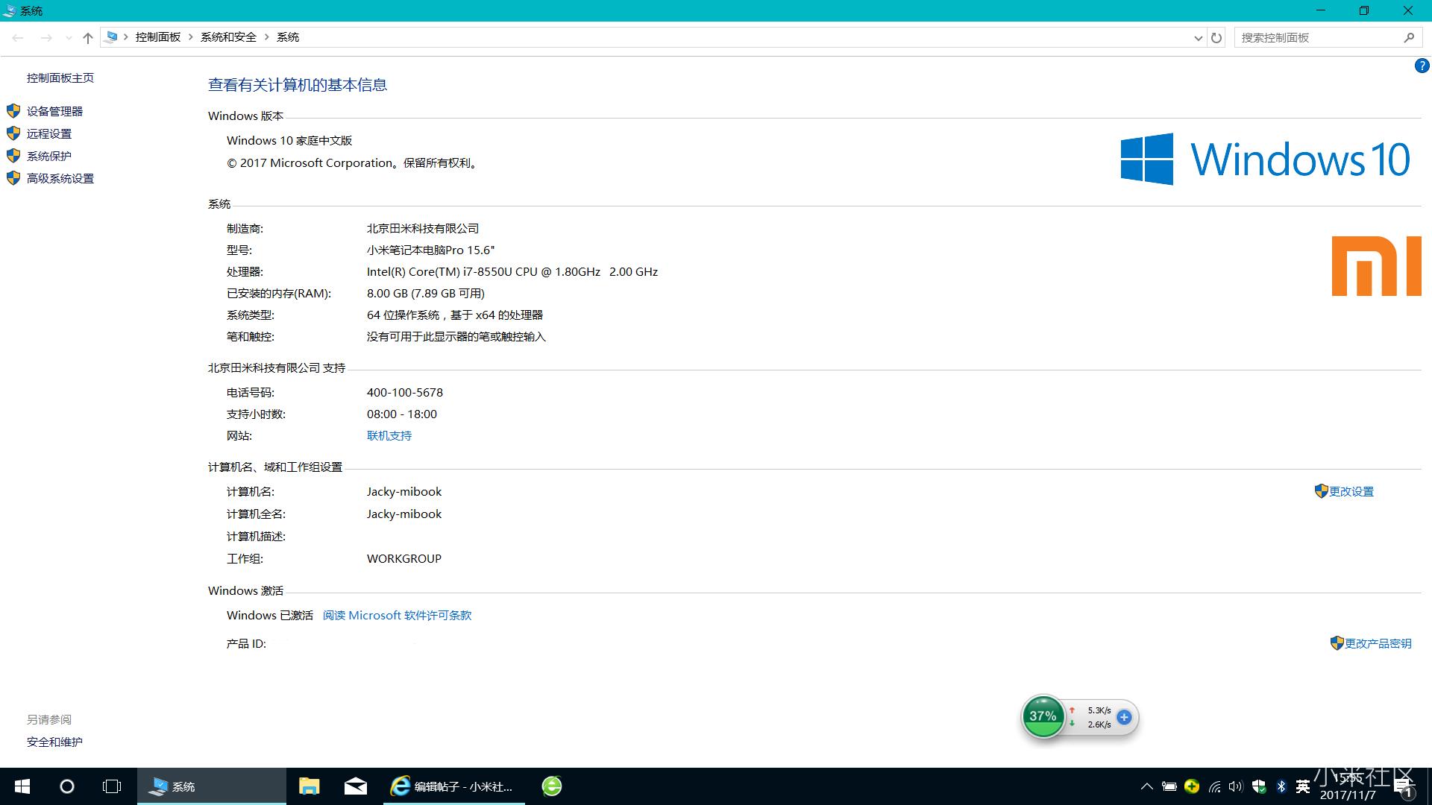Click the forward navigation arrow

click(46, 37)
